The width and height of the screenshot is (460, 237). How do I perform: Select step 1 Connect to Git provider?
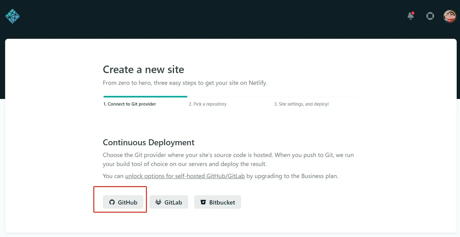pos(130,104)
